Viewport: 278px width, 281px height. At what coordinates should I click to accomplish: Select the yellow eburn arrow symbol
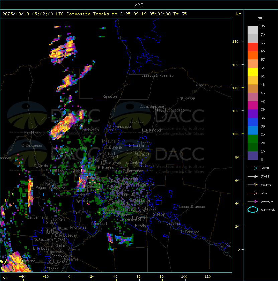pyautogui.click(x=253, y=185)
